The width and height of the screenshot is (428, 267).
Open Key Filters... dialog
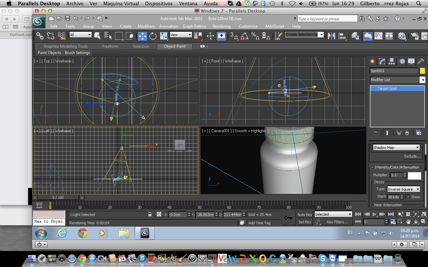coord(337,222)
